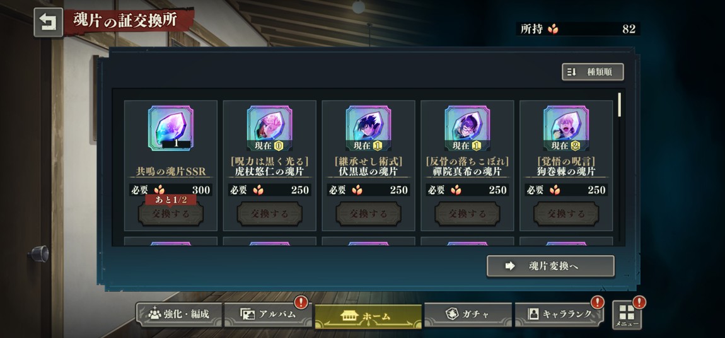The width and height of the screenshot is (725, 338).
Task: Go to the ホーム tab
Action: point(368,317)
